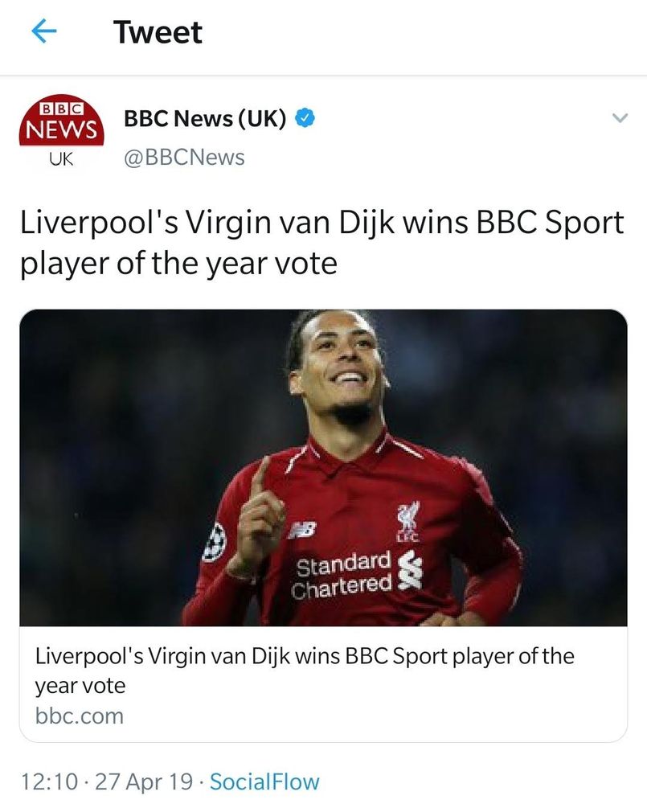Click the 27 Apr 19 date
The image size is (647, 804).
144,782
